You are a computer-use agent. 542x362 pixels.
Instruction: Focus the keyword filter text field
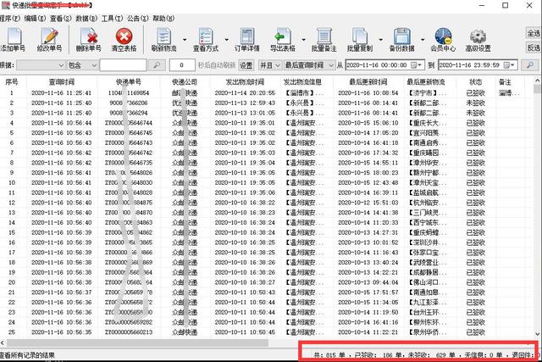(x=123, y=65)
